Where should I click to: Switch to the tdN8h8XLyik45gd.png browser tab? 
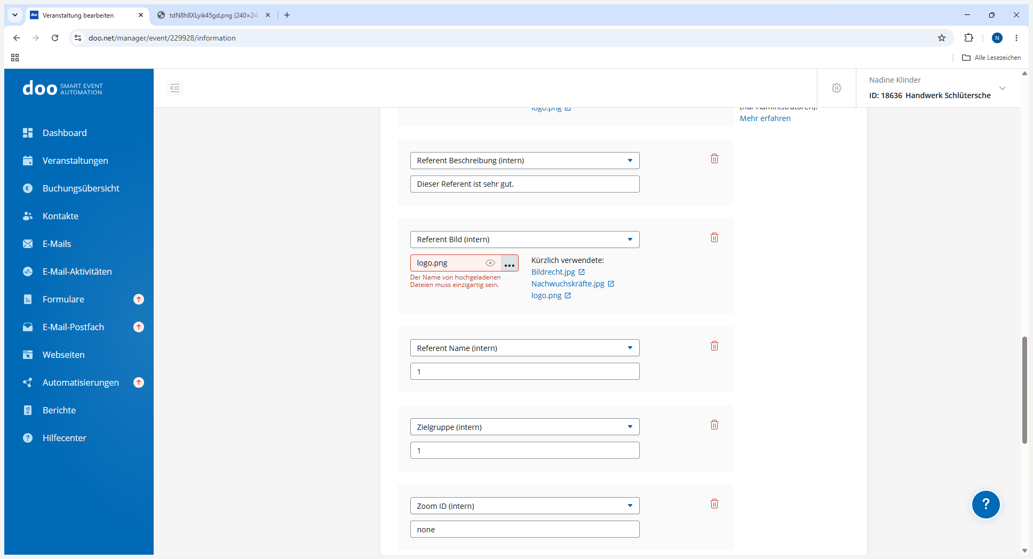[213, 15]
